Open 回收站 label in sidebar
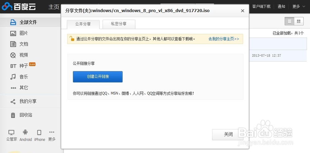 (26, 115)
